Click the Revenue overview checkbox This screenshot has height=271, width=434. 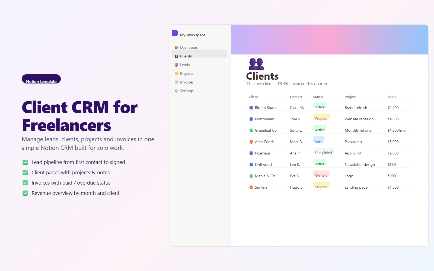pyautogui.click(x=25, y=193)
